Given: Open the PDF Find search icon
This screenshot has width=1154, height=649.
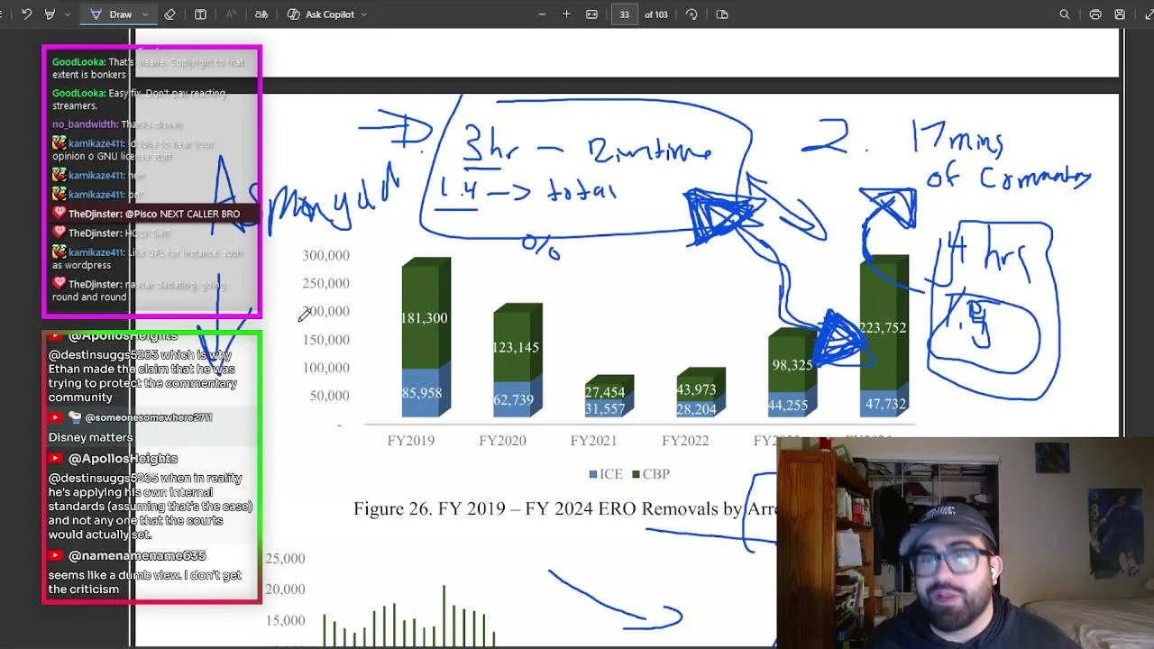Looking at the screenshot, I should [x=1065, y=14].
